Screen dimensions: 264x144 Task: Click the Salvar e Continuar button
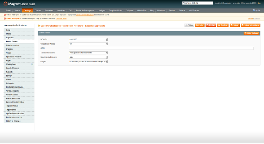(x=250, y=25)
